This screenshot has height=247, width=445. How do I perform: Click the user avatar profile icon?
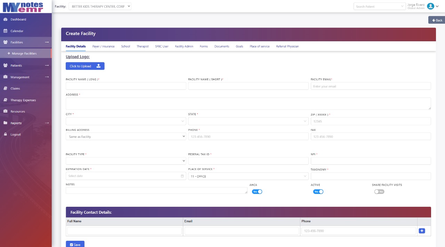pyautogui.click(x=430, y=6)
